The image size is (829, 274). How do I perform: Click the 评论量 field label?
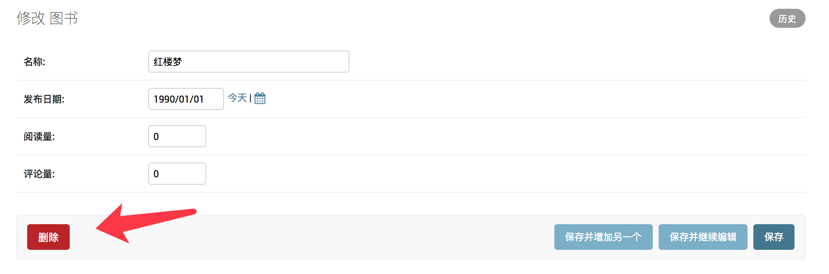(x=39, y=174)
